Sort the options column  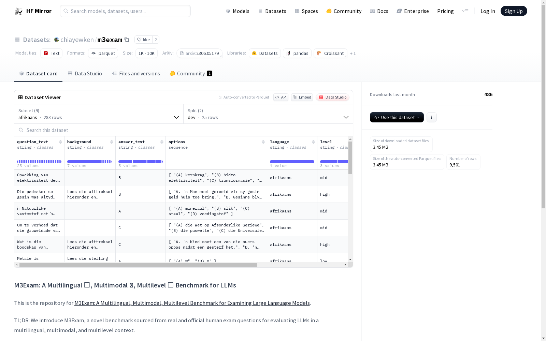[263, 142]
